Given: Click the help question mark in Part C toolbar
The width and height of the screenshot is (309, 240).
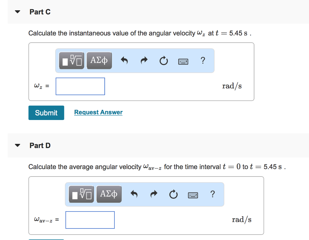Looking at the screenshot, I should (x=203, y=61).
